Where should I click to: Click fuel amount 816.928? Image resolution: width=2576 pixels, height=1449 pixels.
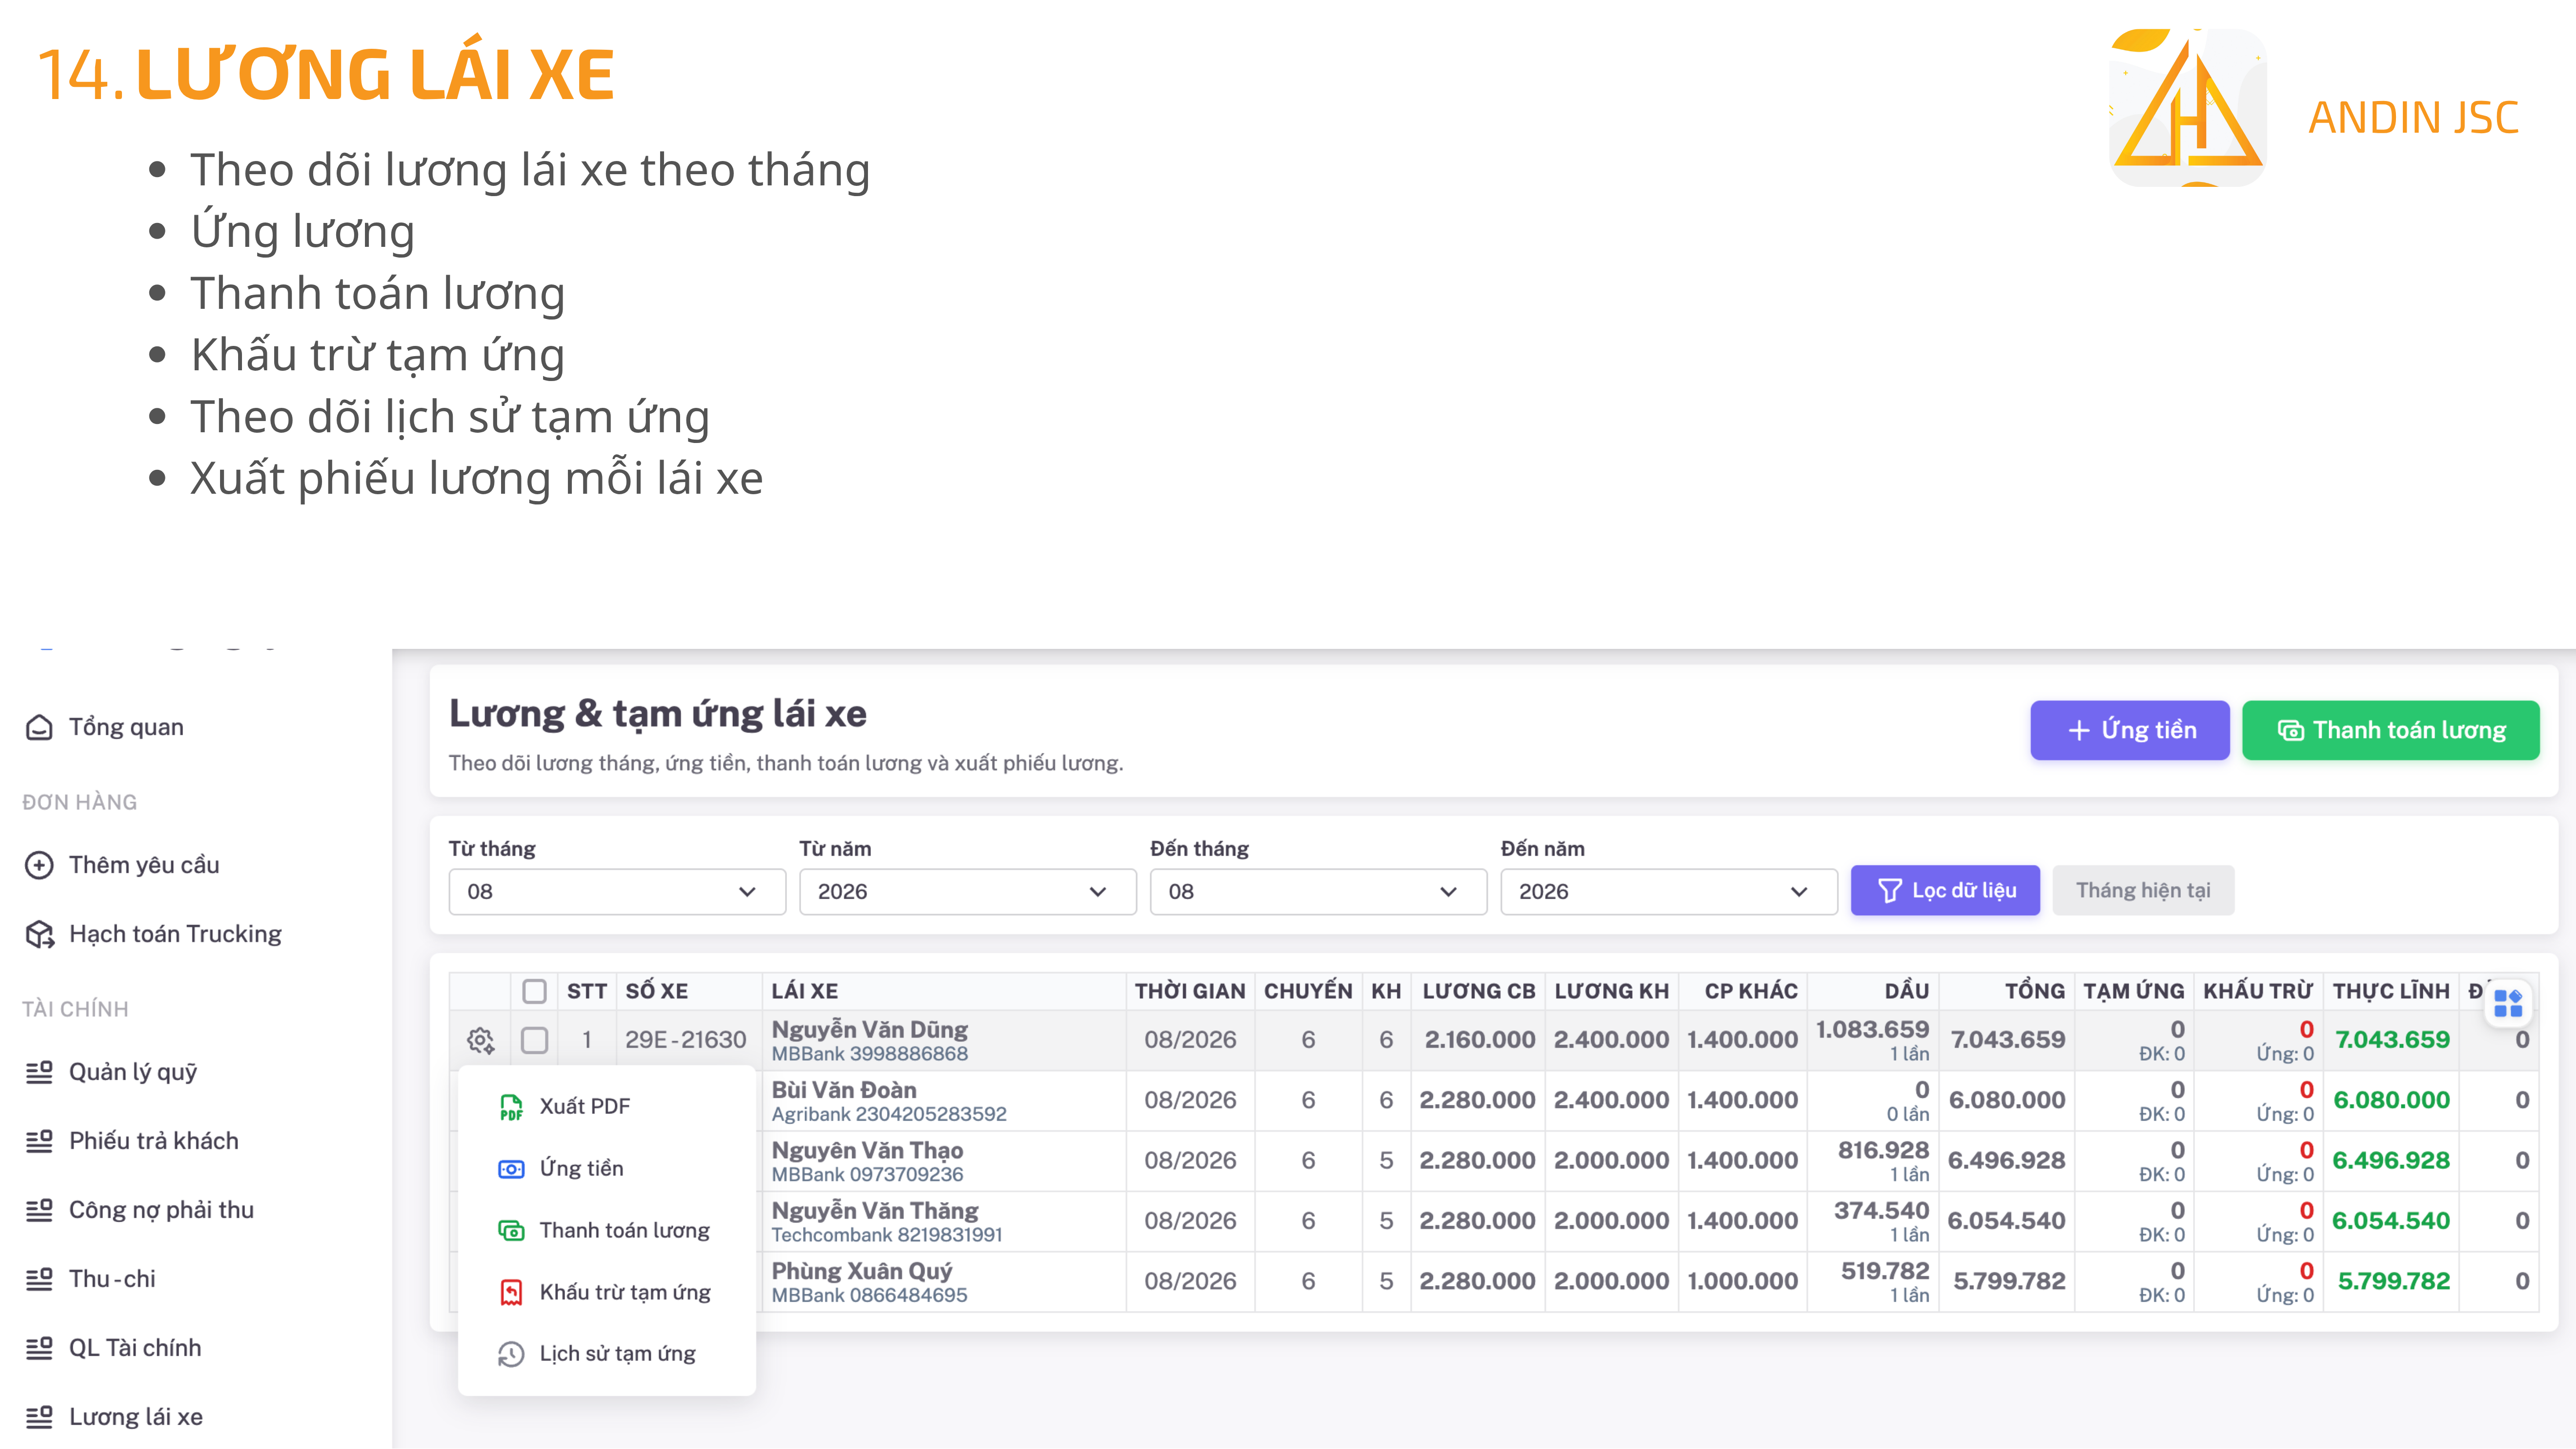tap(1883, 1150)
